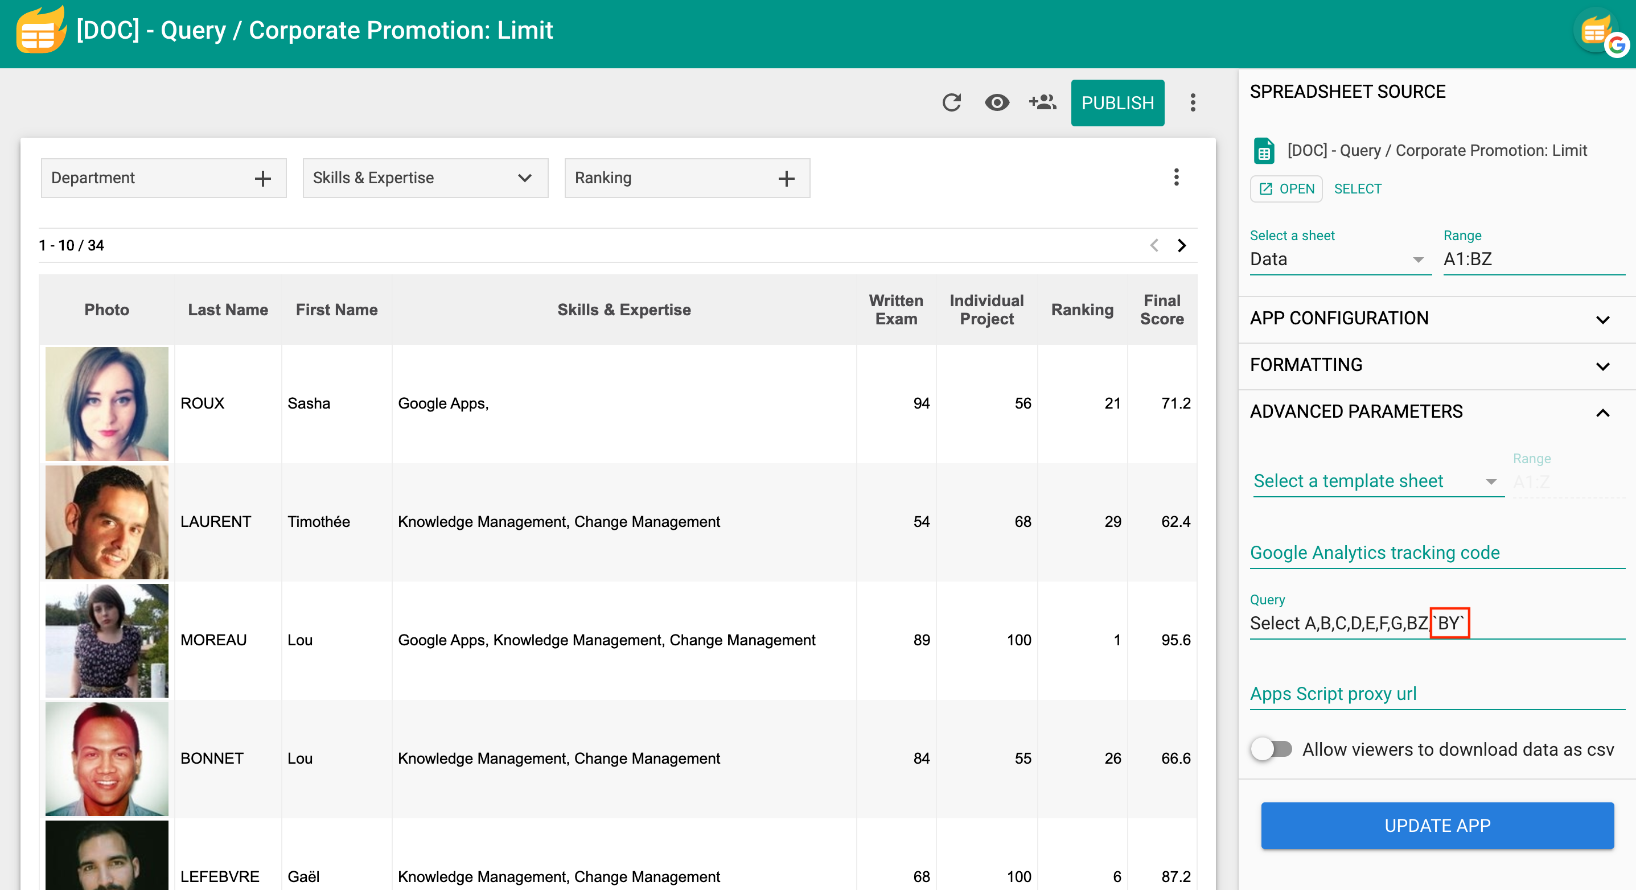Click the green spreadsheet file icon
The height and width of the screenshot is (890, 1636).
coord(1263,150)
